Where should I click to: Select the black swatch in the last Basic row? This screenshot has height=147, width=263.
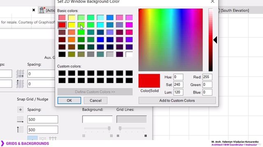tap(62, 54)
